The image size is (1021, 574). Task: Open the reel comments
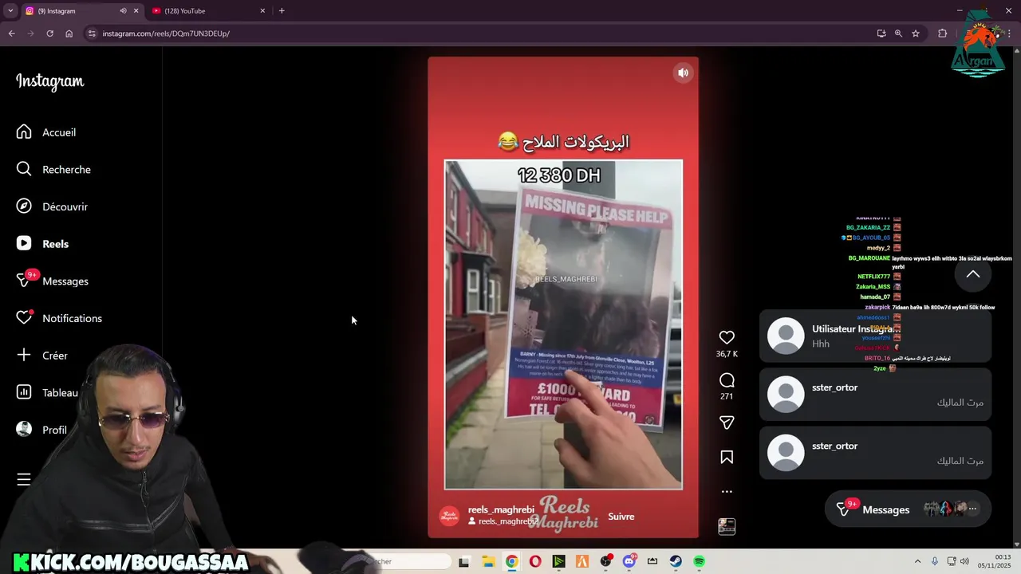click(x=727, y=380)
